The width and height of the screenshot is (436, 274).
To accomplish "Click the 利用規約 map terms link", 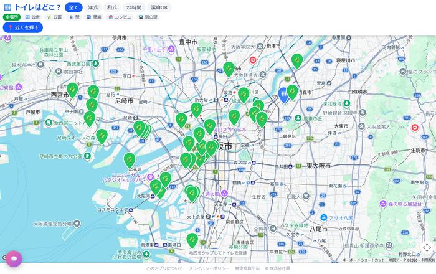I will (x=429, y=260).
